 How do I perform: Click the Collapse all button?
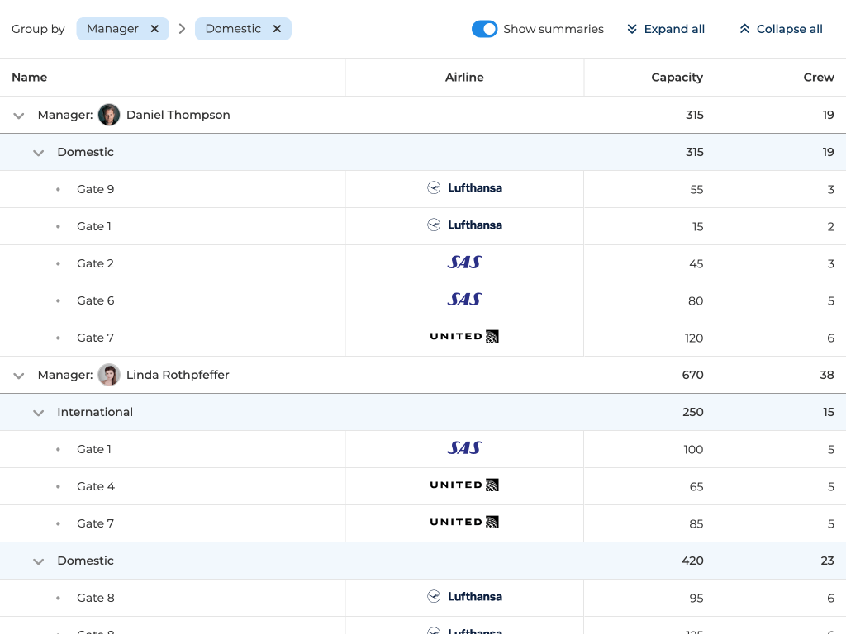(781, 29)
